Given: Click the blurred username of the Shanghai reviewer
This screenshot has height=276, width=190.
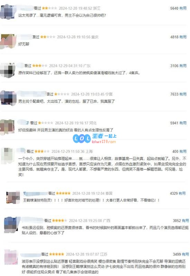Looking at the screenshot, I should tap(21, 151).
